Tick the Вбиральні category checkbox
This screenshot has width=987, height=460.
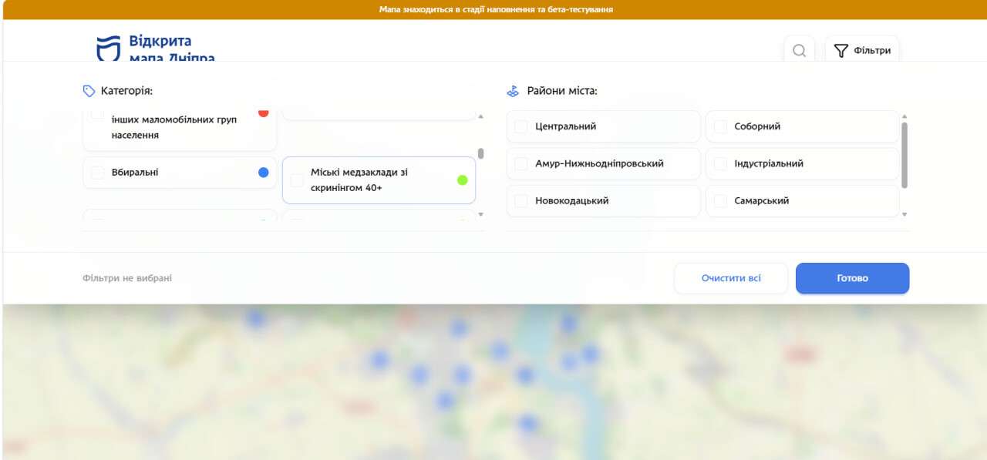(x=97, y=173)
